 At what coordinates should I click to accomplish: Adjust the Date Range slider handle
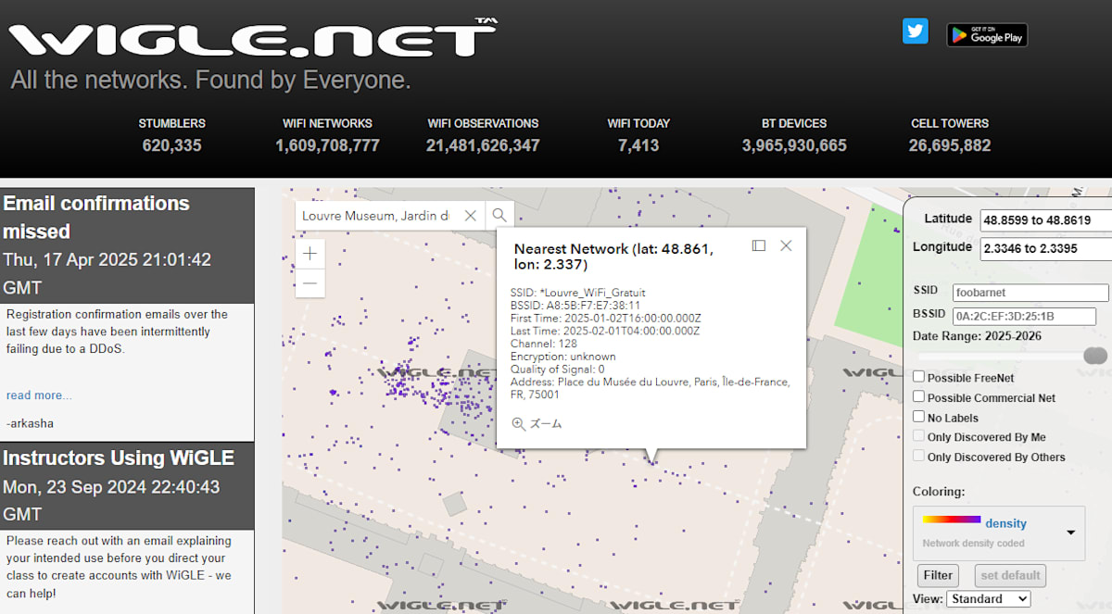[x=1095, y=356]
